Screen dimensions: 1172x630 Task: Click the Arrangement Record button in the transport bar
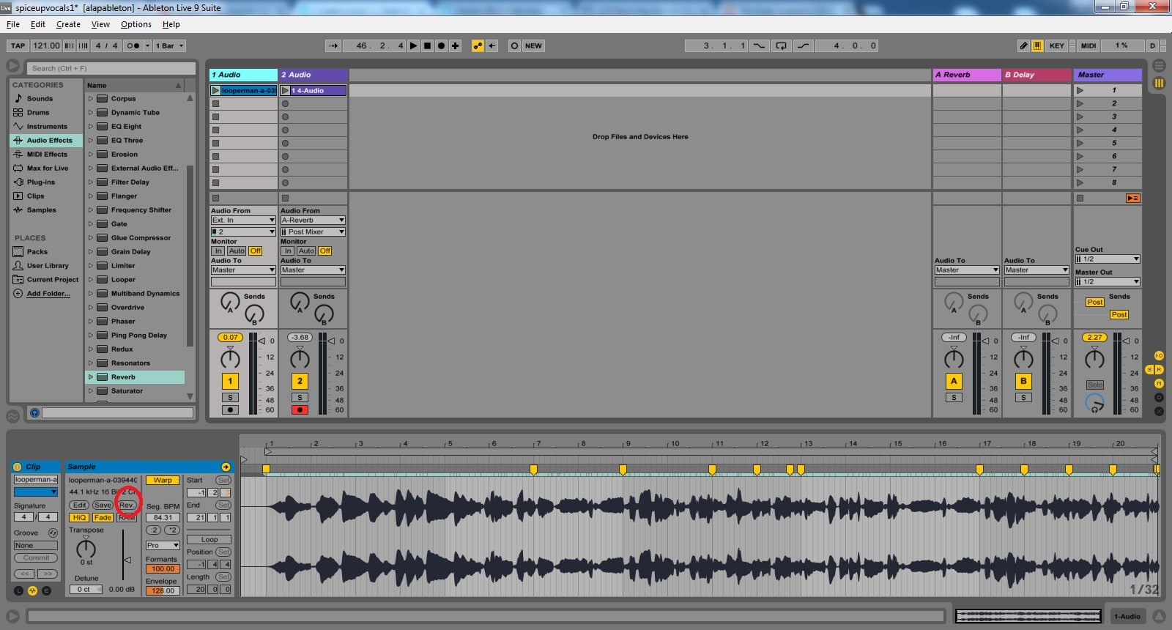click(x=441, y=45)
